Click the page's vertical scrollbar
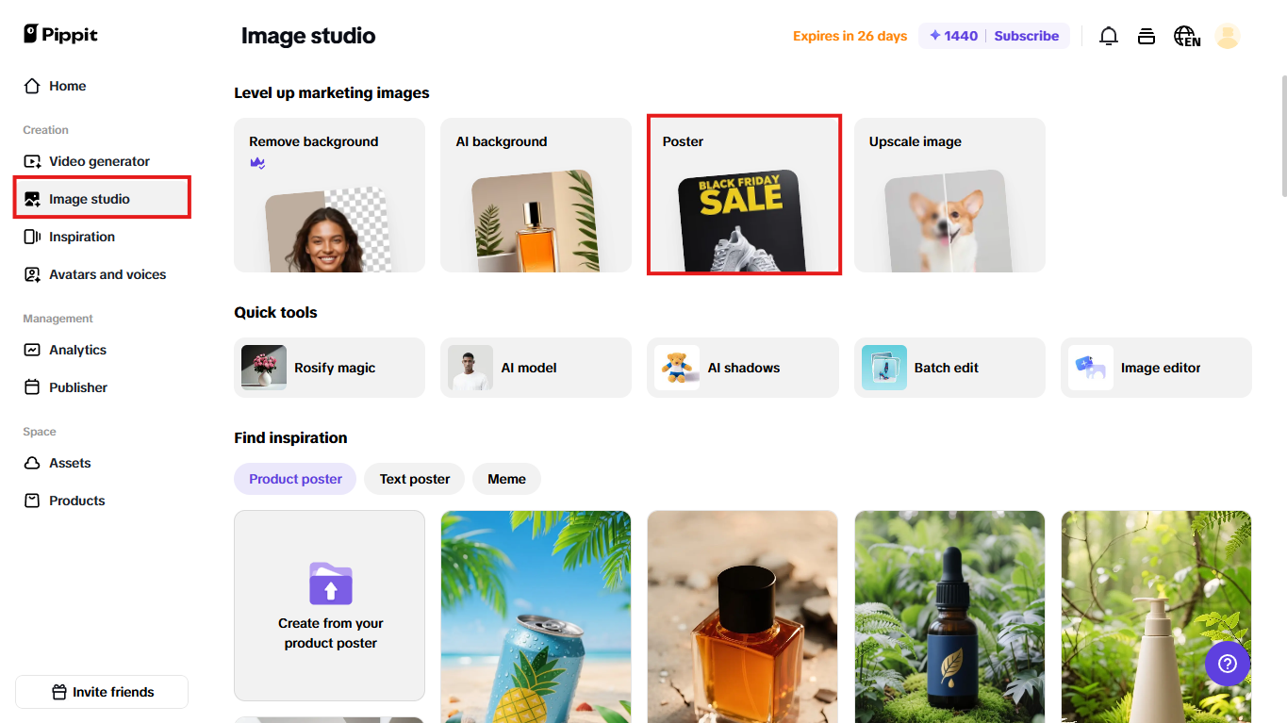The height and width of the screenshot is (723, 1287). coord(1282,137)
